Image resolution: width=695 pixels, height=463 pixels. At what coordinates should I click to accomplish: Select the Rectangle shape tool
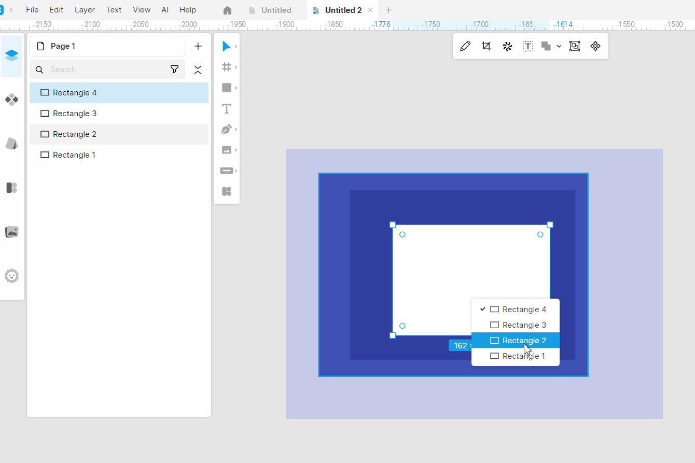[x=226, y=88]
